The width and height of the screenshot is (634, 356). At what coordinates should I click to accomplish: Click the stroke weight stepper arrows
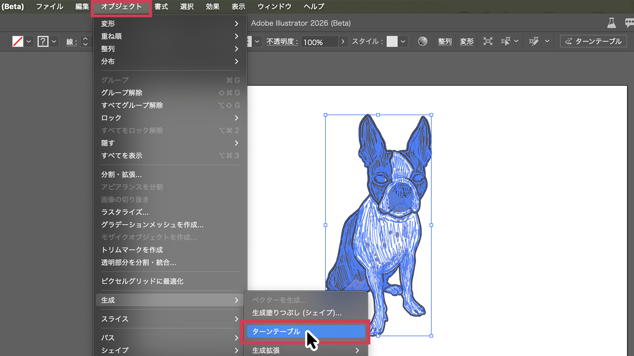click(x=85, y=41)
